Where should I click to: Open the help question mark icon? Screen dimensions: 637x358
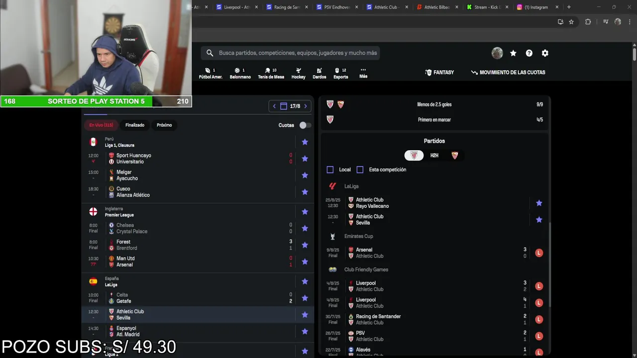click(529, 53)
